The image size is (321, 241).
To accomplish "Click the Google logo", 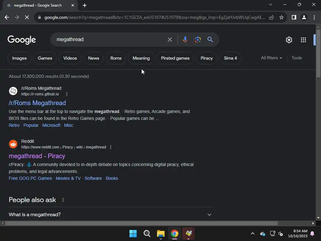I will (x=22, y=40).
